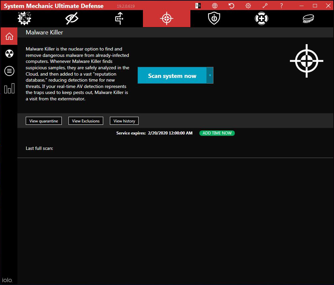Click the key license icon in title bar
334x285 pixels.
(265, 6)
